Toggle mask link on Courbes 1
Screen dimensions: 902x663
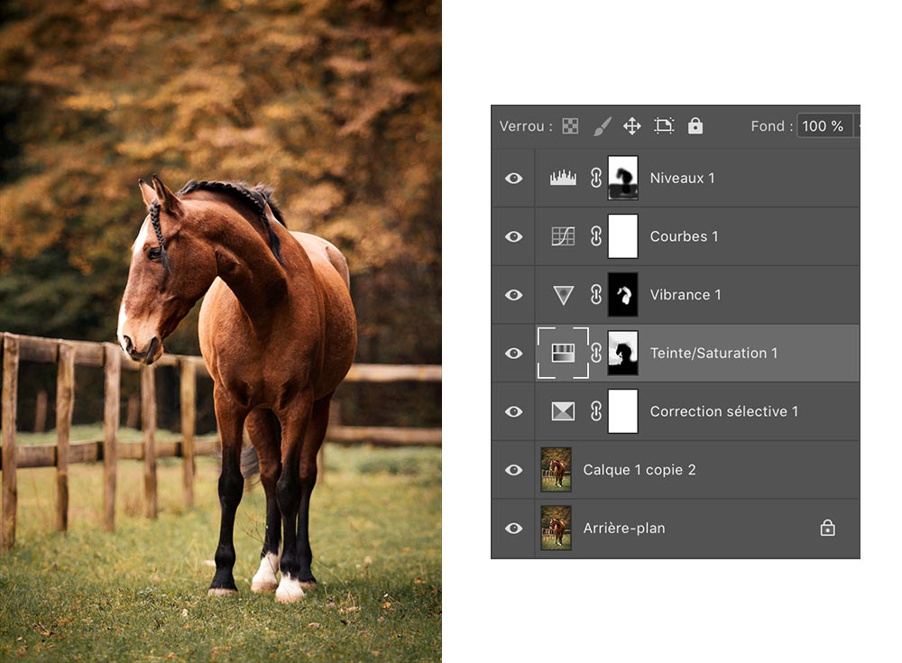[596, 236]
